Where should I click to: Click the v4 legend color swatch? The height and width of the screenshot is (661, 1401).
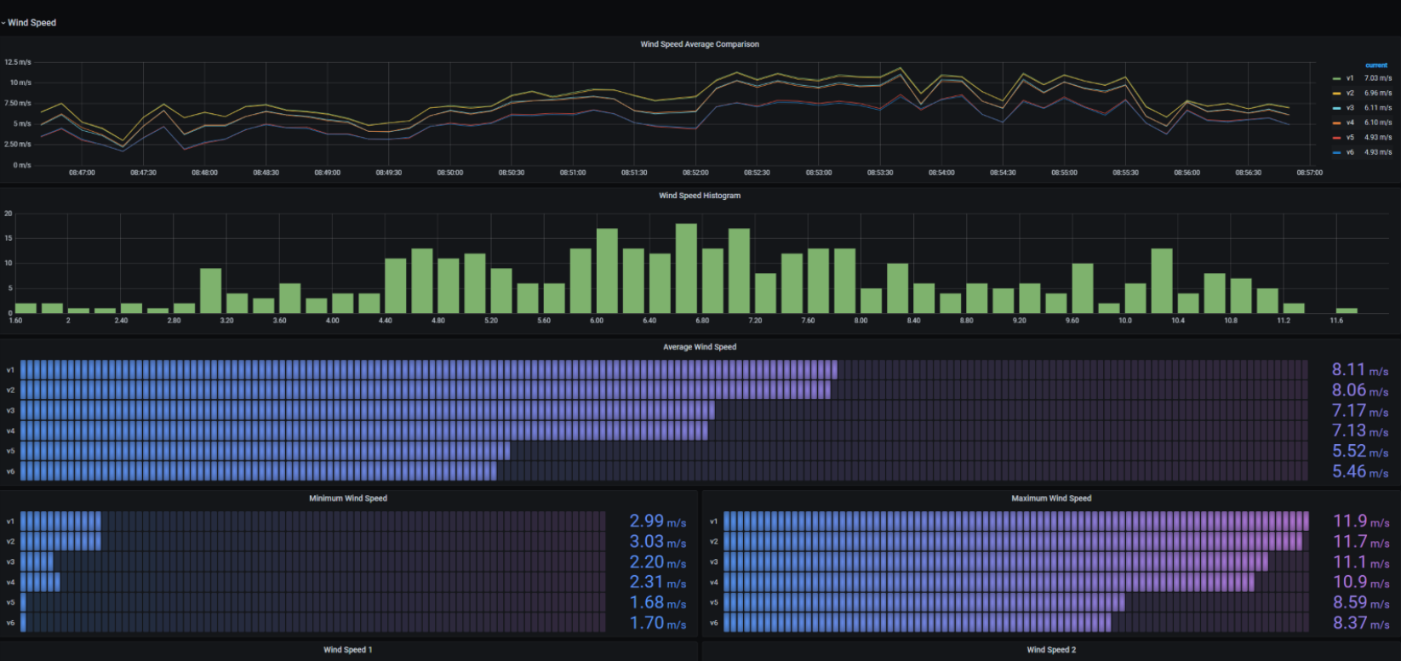pyautogui.click(x=1337, y=123)
